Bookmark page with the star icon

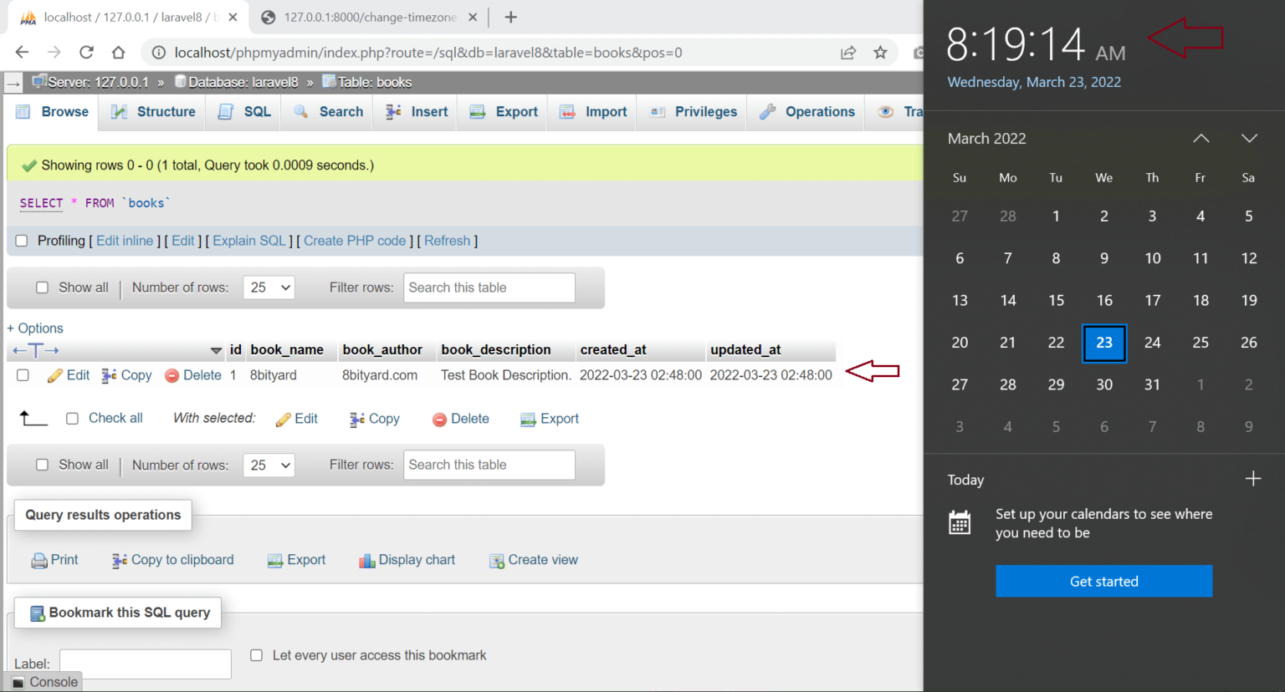(880, 53)
